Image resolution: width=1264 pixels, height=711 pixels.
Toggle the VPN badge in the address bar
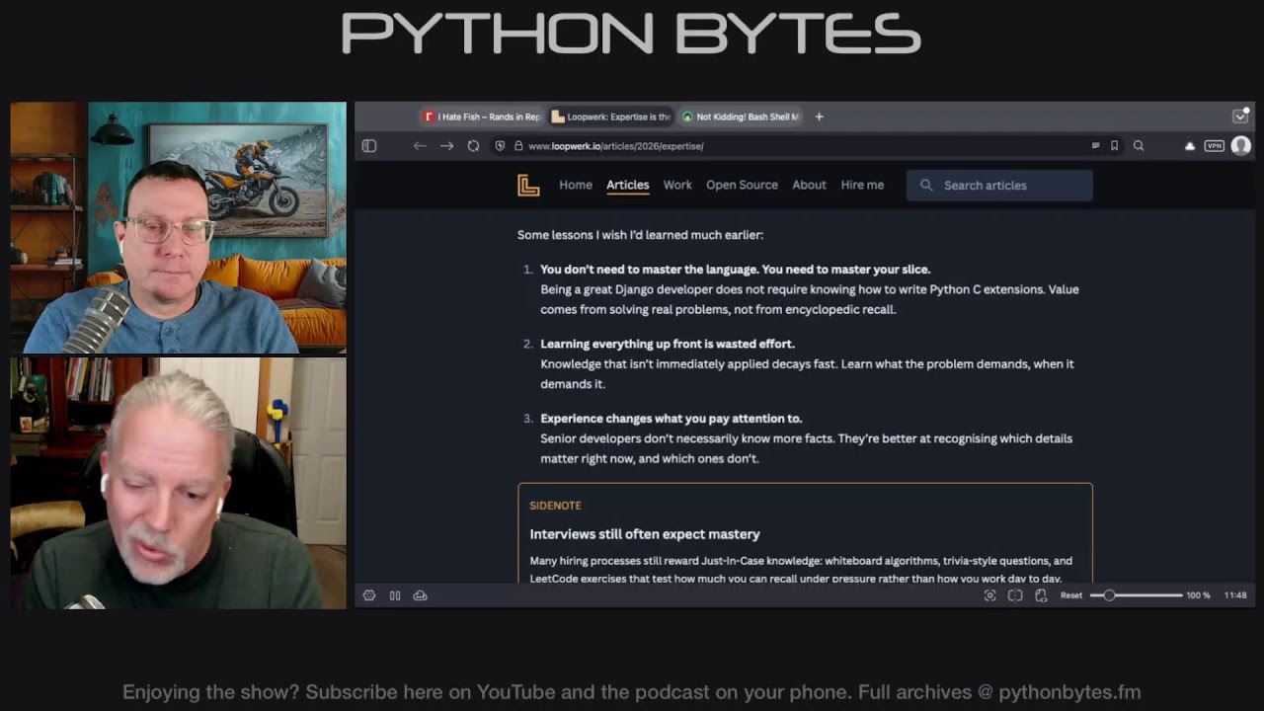(1216, 146)
